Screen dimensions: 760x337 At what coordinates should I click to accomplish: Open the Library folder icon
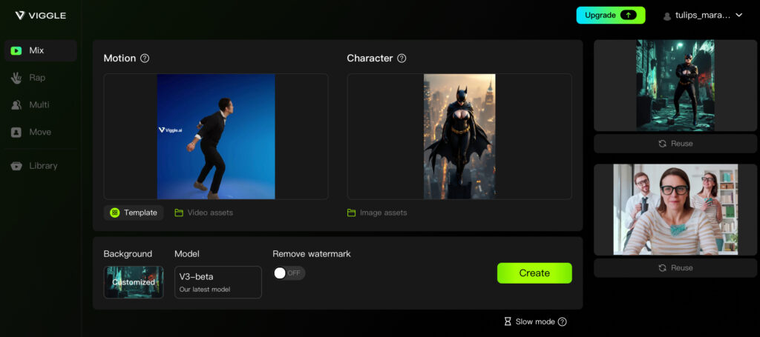click(x=16, y=166)
